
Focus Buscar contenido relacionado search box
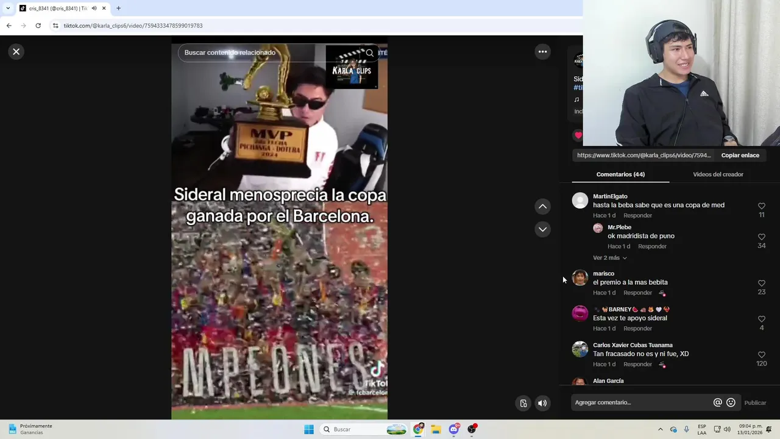click(271, 52)
